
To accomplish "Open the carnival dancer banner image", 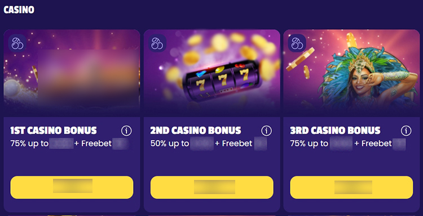I will (x=351, y=73).
